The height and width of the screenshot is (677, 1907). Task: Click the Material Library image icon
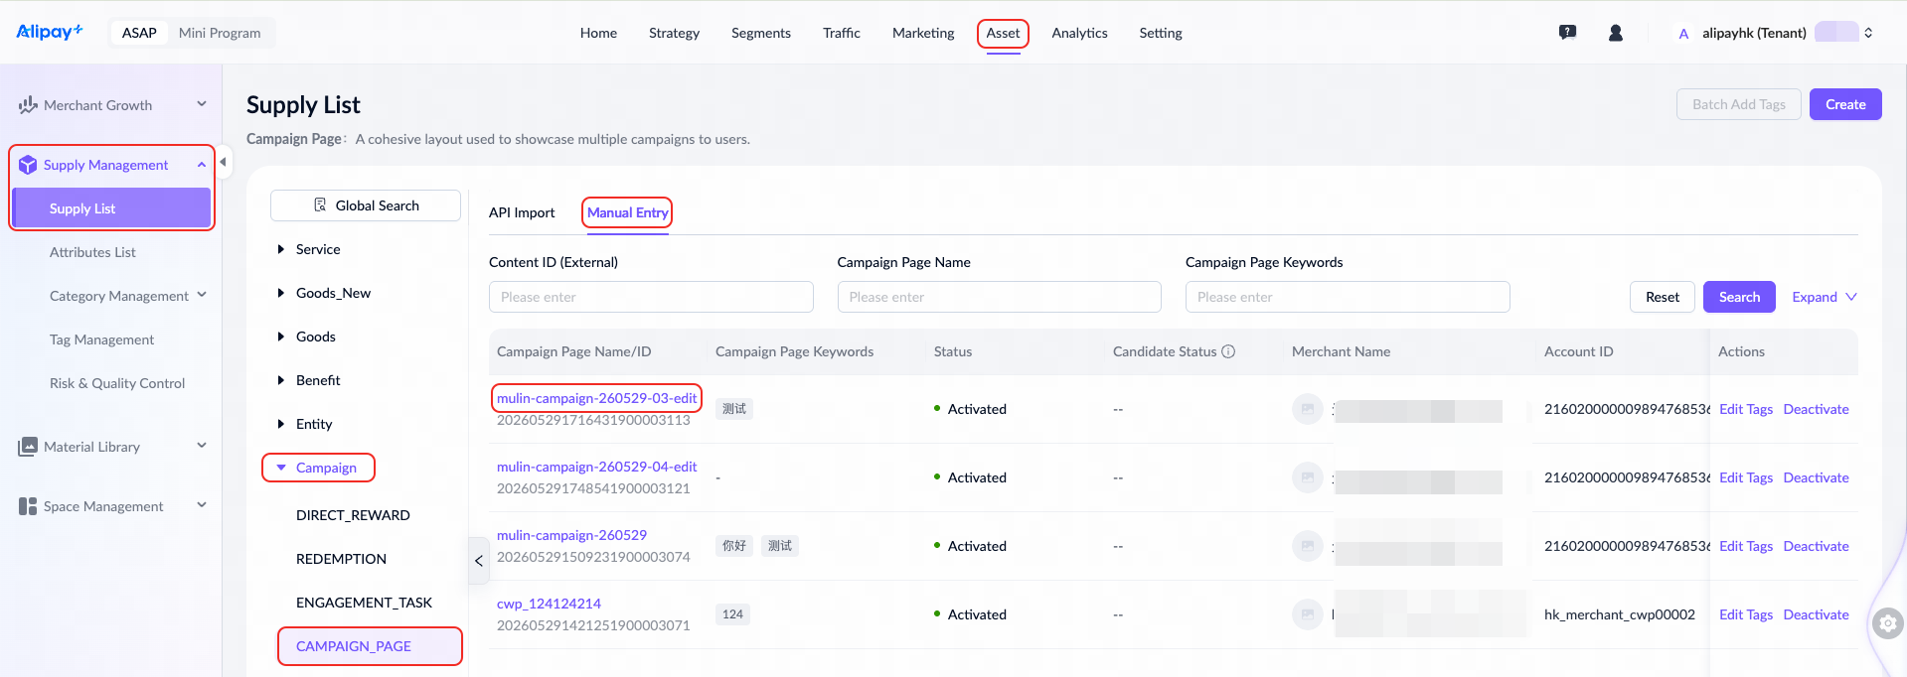pos(28,447)
